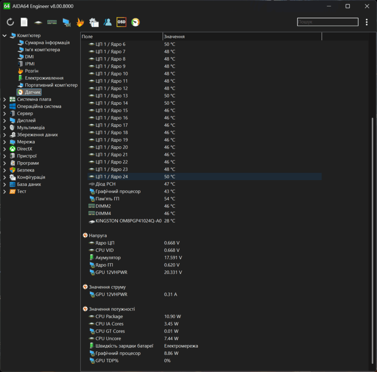The width and height of the screenshot is (377, 372).
Task: Select the CPU Package power row
Action: click(109, 316)
